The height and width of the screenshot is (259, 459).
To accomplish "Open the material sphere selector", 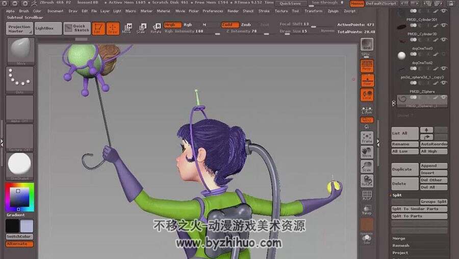I will [x=20, y=166].
